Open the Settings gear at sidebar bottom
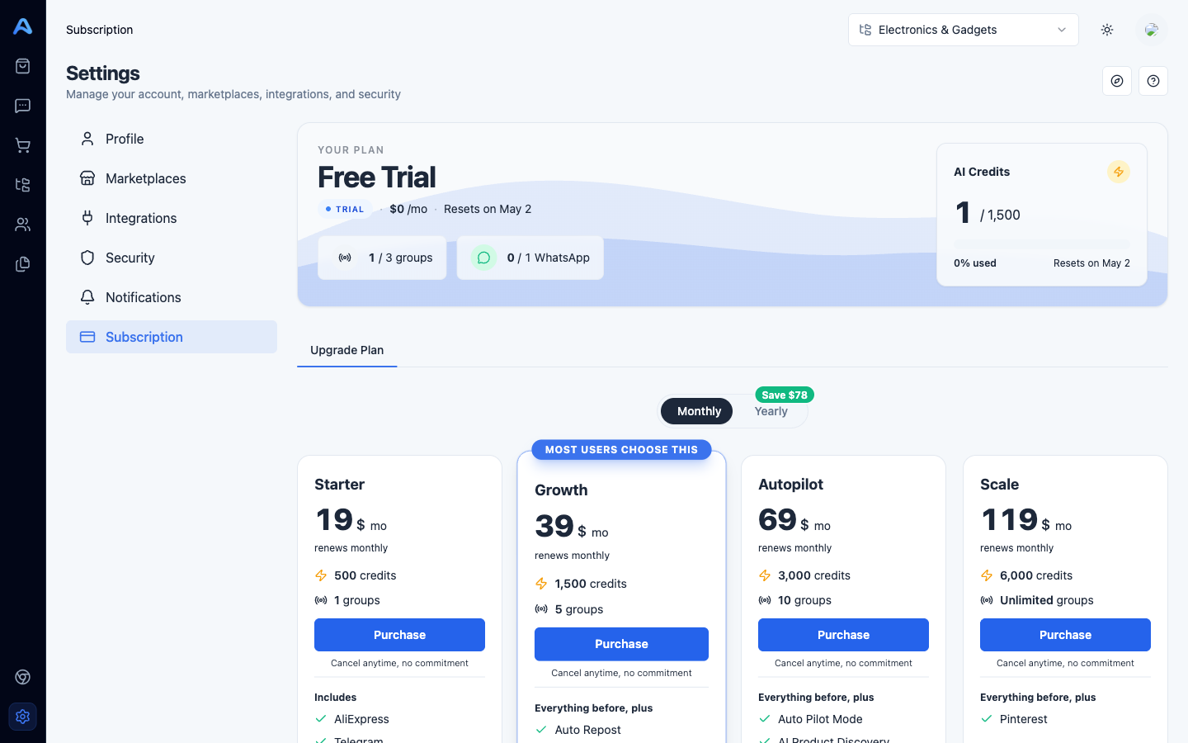Image resolution: width=1188 pixels, height=743 pixels. [x=22, y=717]
